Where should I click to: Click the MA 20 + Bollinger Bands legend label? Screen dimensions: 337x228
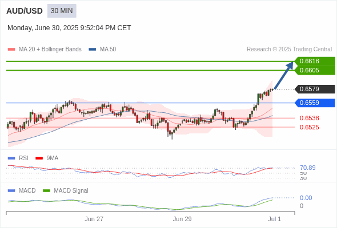(50, 50)
